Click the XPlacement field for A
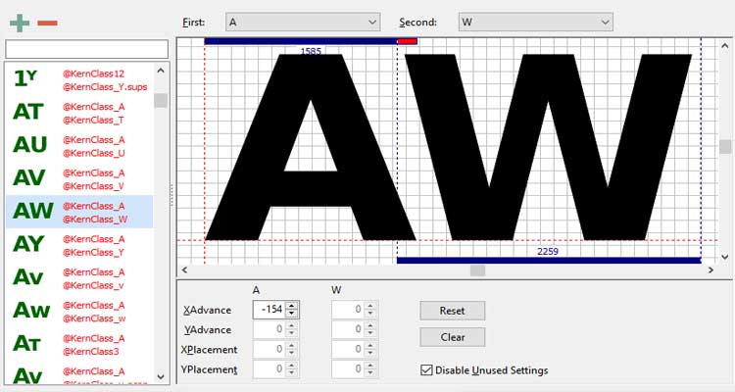This screenshot has width=735, height=392. (x=269, y=349)
